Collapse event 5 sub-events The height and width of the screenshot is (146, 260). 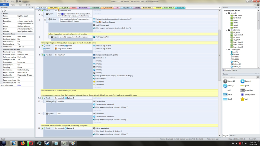pos(45,20)
